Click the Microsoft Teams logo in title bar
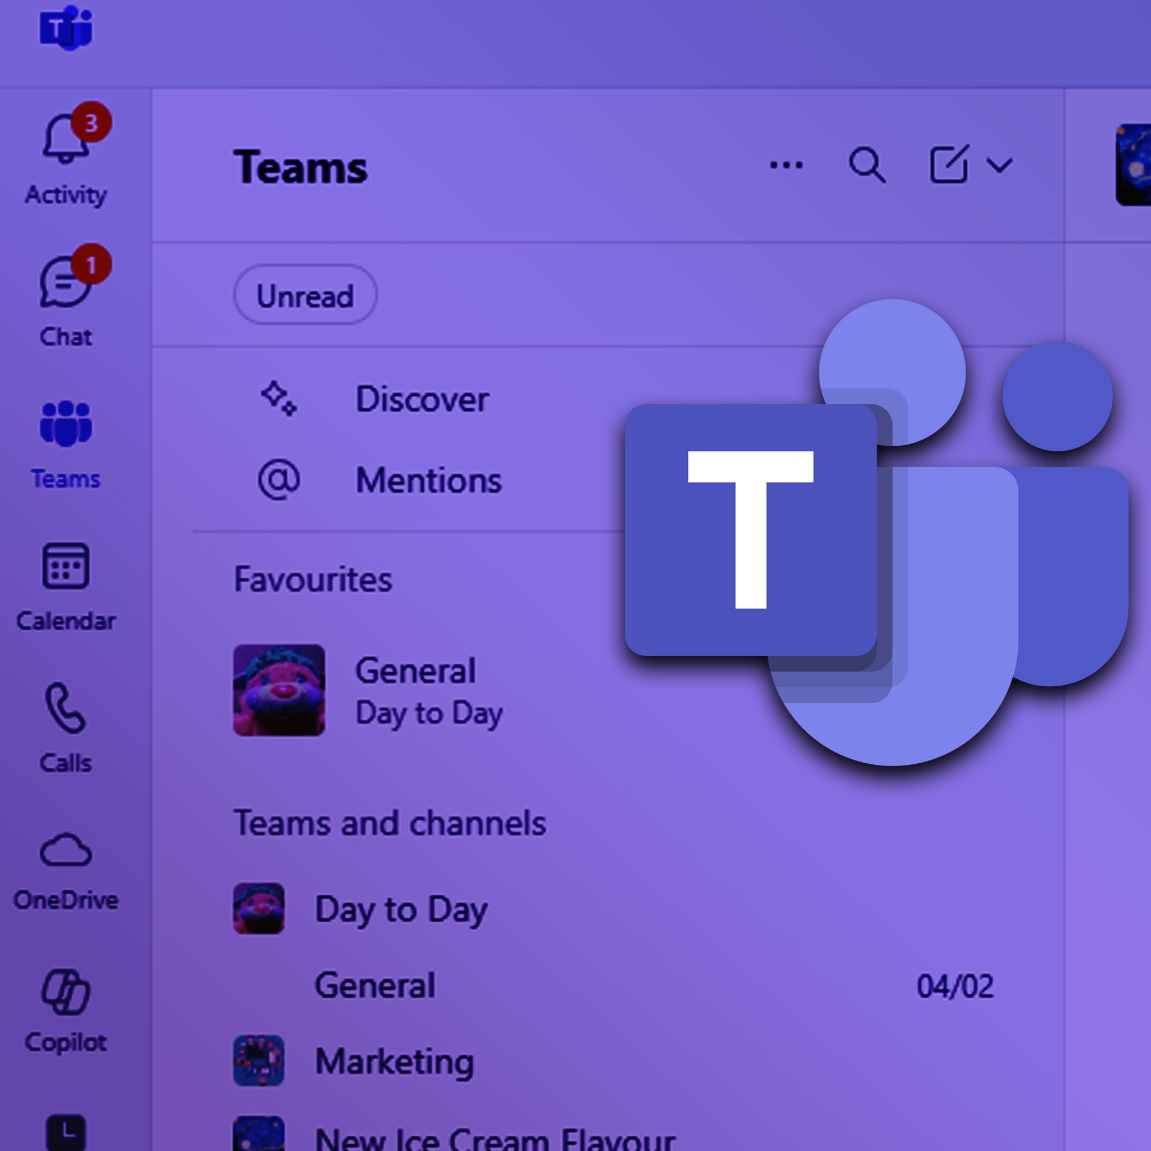This screenshot has height=1151, width=1151. click(66, 28)
